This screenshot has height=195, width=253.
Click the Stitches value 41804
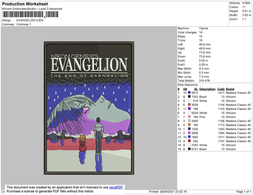(x=246, y=3)
